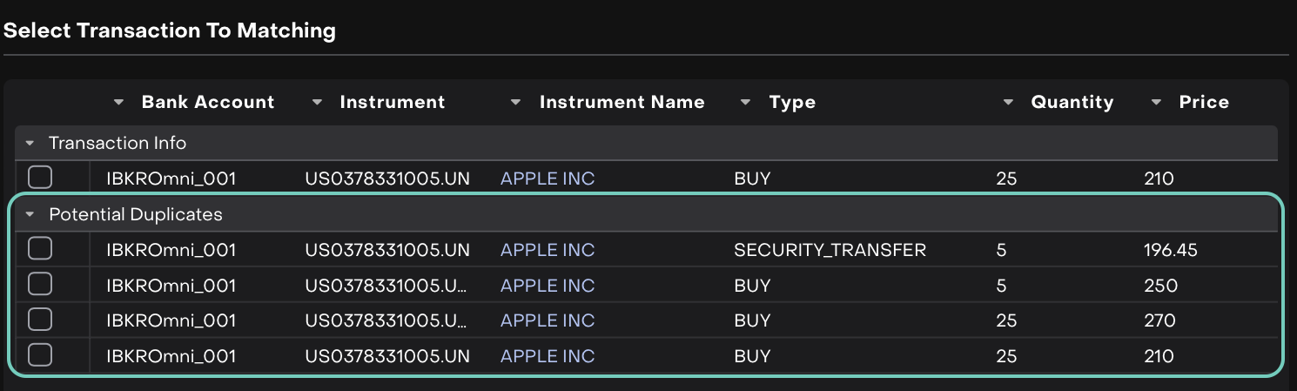Viewport: 1297px width, 391px height.
Task: Click the arrow icon beside Type header
Action: [x=746, y=103]
